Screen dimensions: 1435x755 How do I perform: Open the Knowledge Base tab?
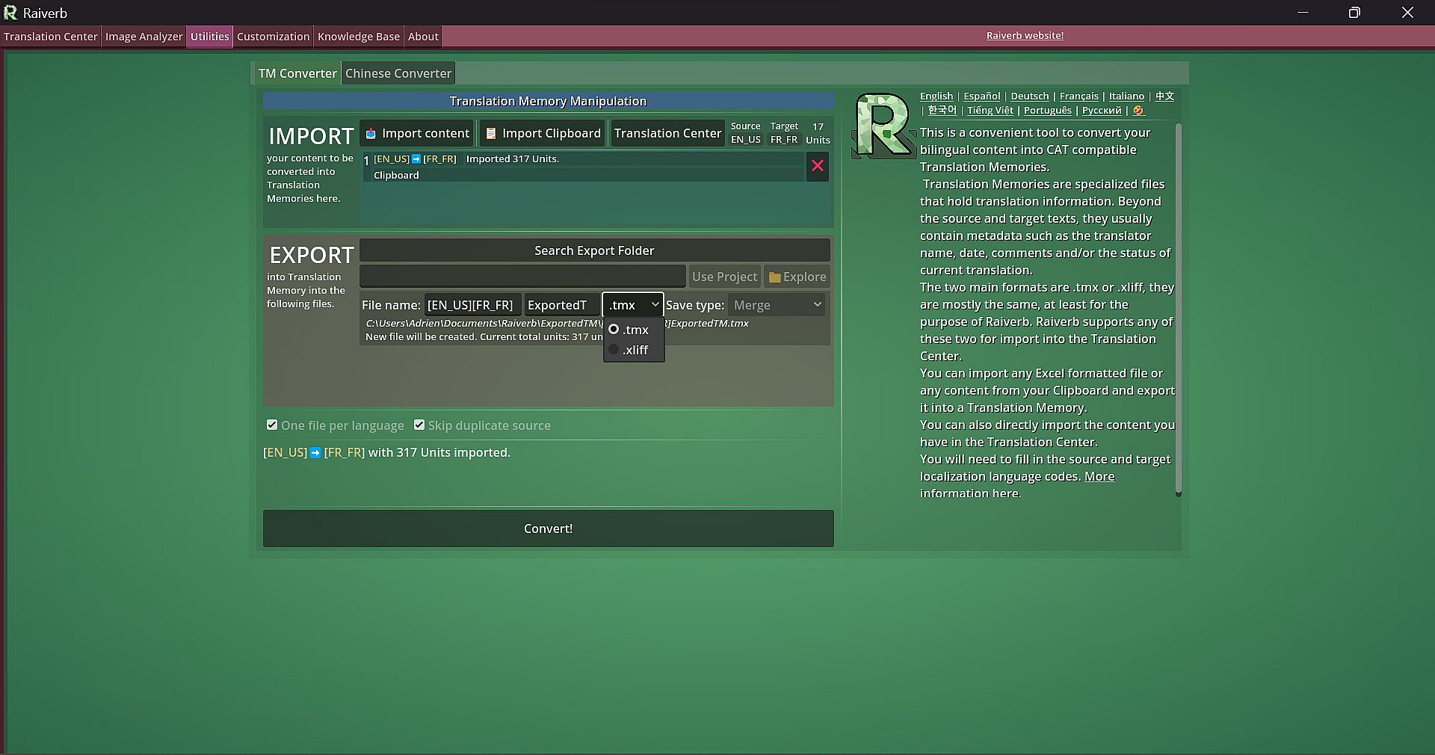click(x=359, y=37)
